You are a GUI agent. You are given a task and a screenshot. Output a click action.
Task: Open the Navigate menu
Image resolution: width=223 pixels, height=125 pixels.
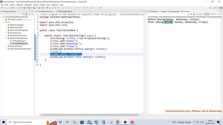(x=28, y=5)
